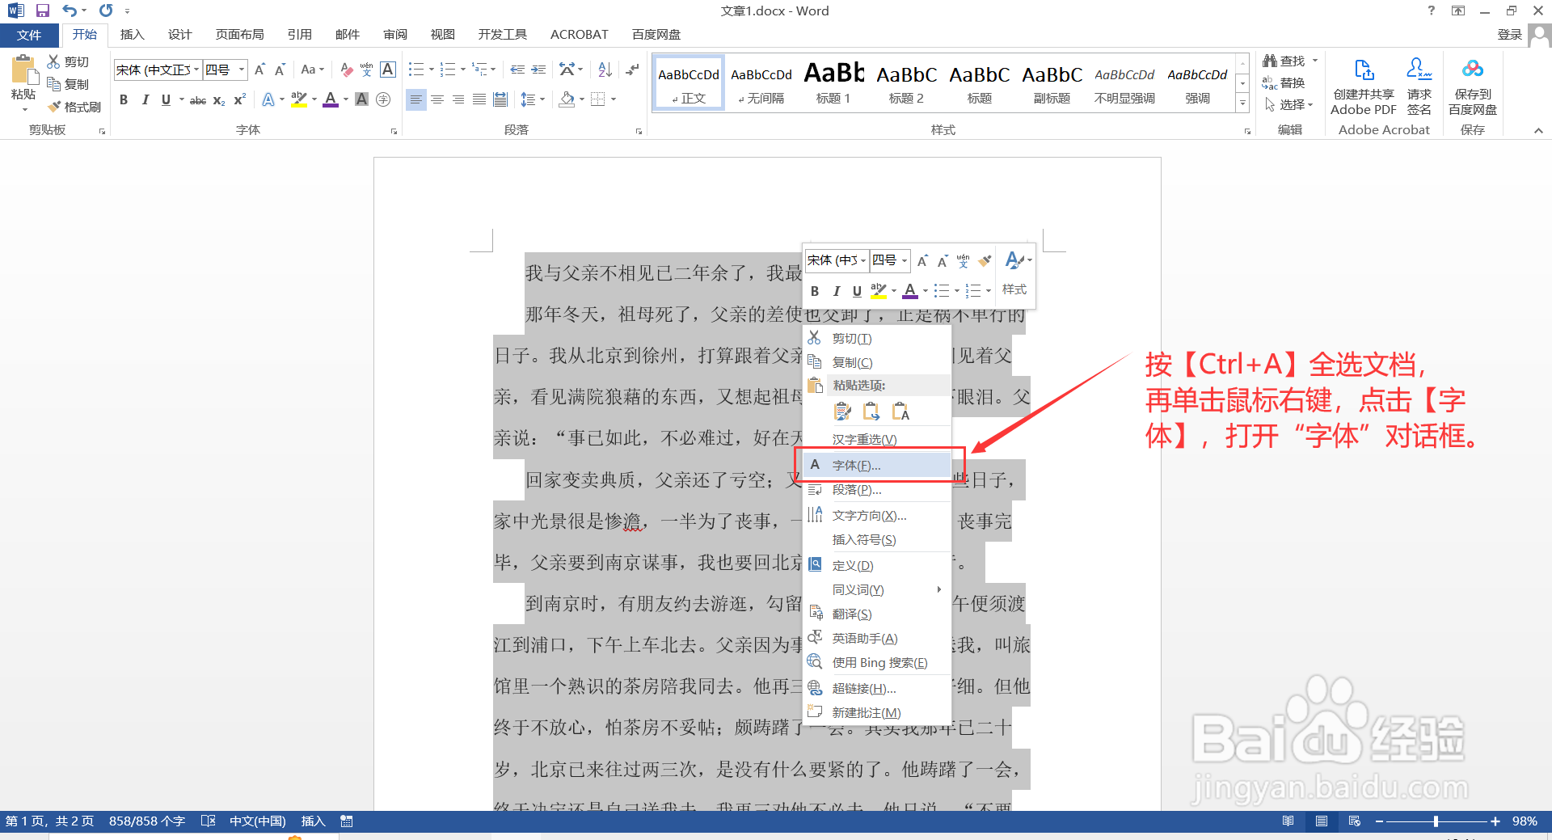
Task: Apply subscript formatting
Action: click(x=219, y=99)
